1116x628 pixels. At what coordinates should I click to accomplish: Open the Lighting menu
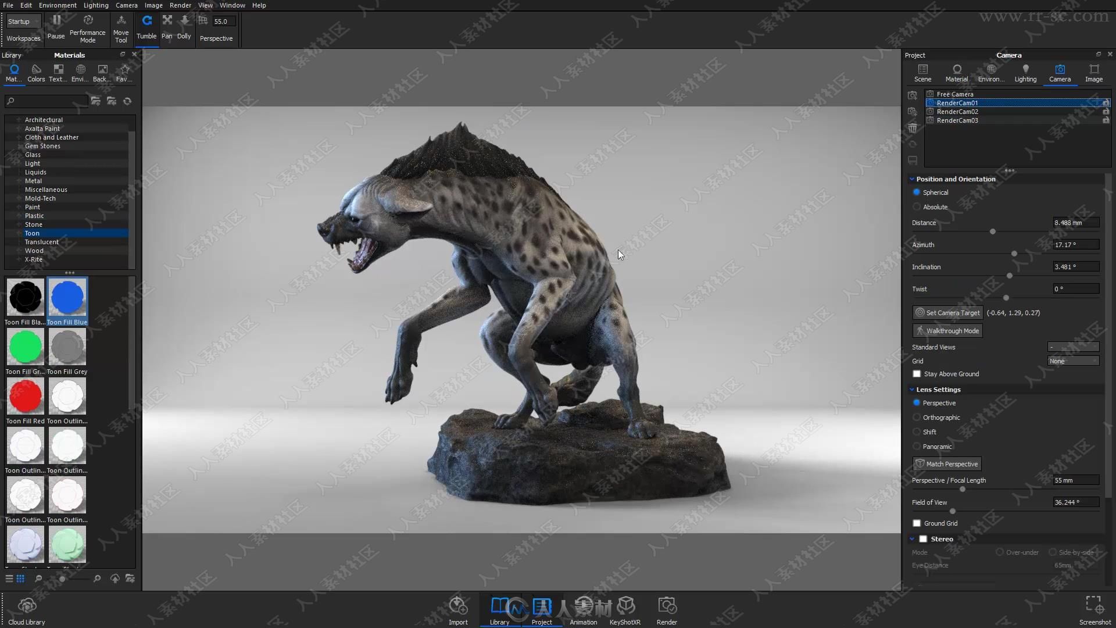pyautogui.click(x=96, y=5)
